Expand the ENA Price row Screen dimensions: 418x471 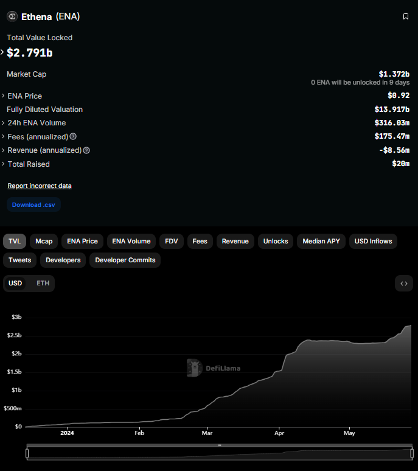[3, 96]
